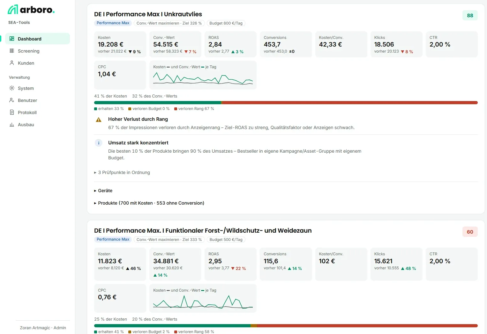The width and height of the screenshot is (487, 334).
Task: Open the Screening menu item
Action: (x=37, y=51)
